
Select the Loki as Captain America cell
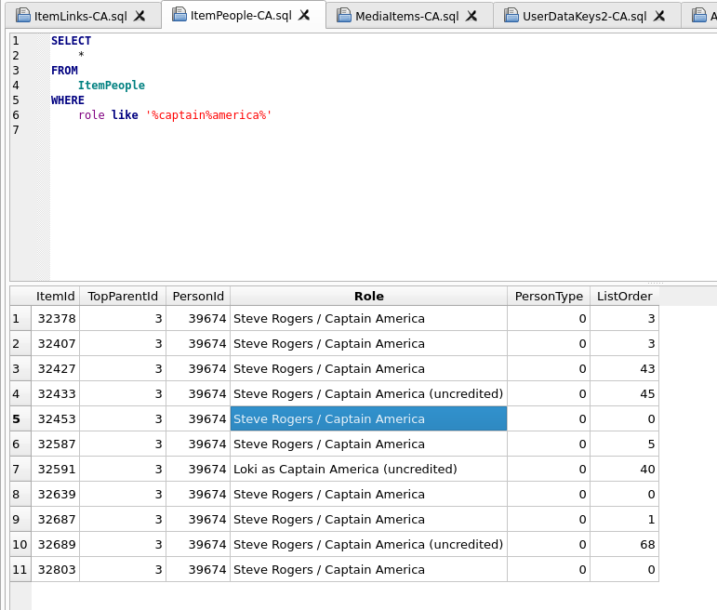368,469
